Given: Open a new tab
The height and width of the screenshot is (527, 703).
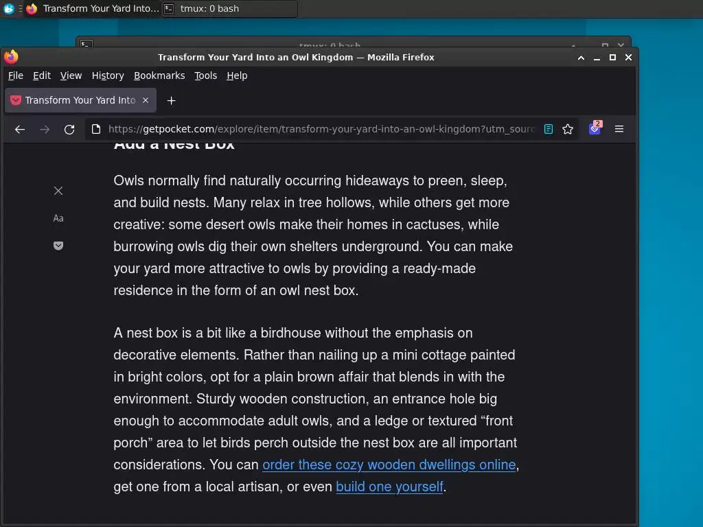Looking at the screenshot, I should point(171,100).
